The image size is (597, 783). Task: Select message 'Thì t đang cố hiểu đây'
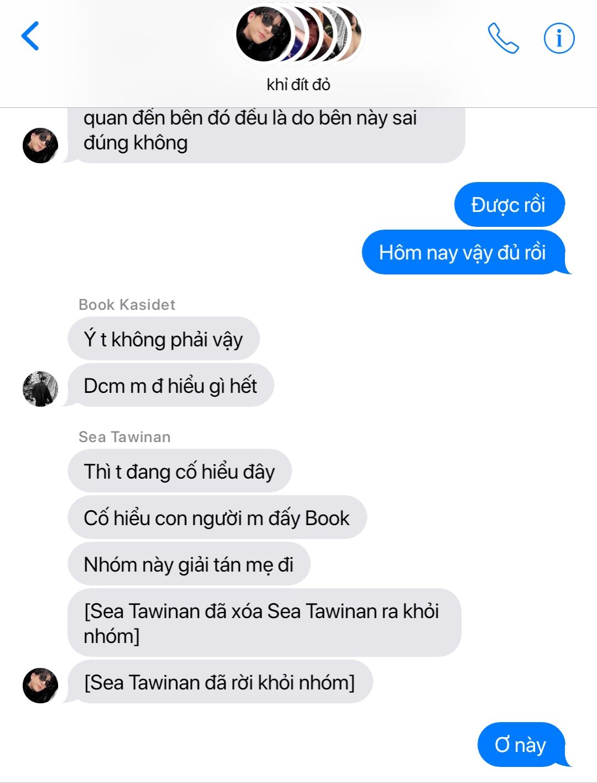(x=179, y=471)
